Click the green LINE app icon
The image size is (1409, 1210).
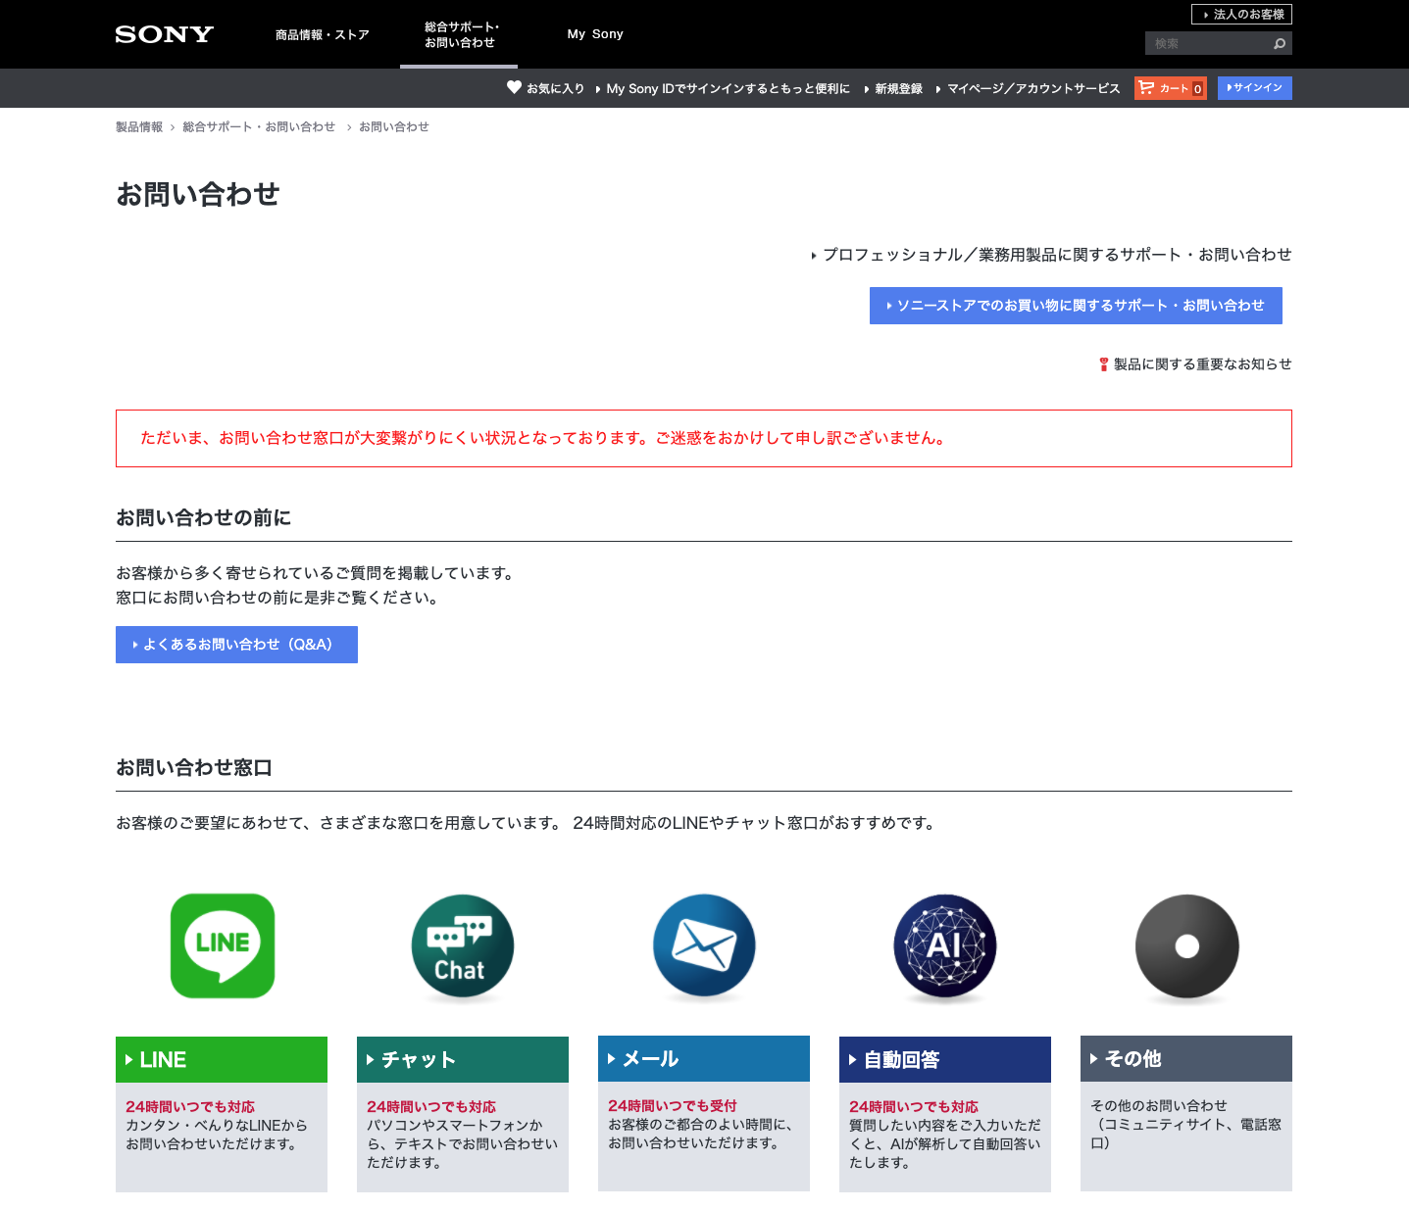click(x=223, y=945)
